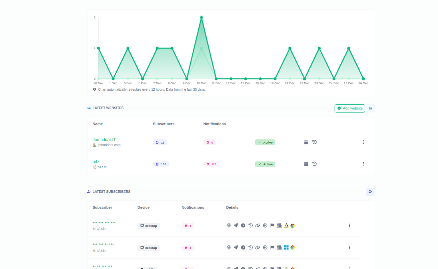
Task: Open the subscribers list icon in Latest Subscribers header
Action: pos(371,192)
